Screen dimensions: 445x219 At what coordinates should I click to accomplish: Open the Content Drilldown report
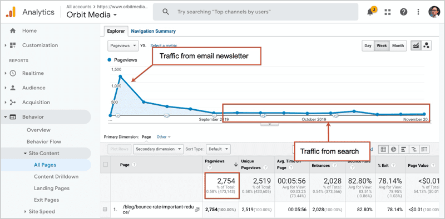(x=56, y=176)
